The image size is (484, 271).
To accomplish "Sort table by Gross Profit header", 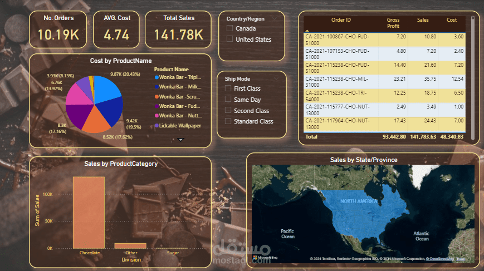I will click(393, 23).
